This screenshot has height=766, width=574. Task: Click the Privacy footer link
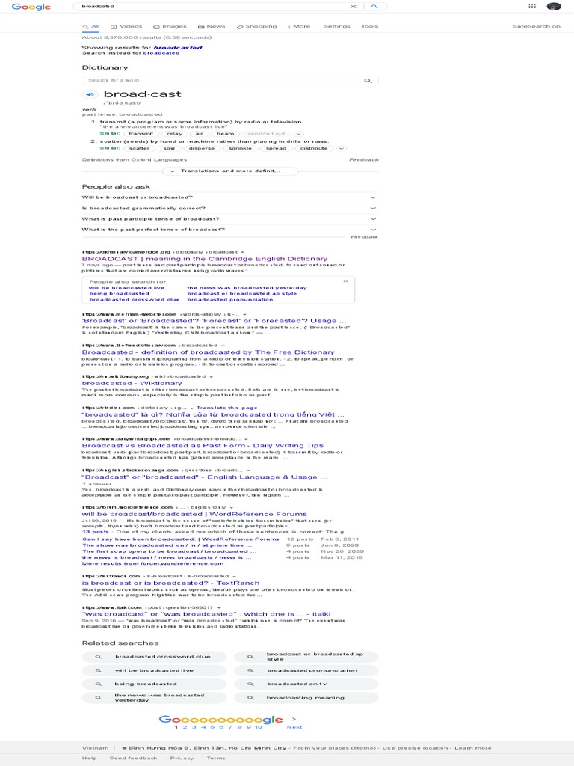(182, 759)
